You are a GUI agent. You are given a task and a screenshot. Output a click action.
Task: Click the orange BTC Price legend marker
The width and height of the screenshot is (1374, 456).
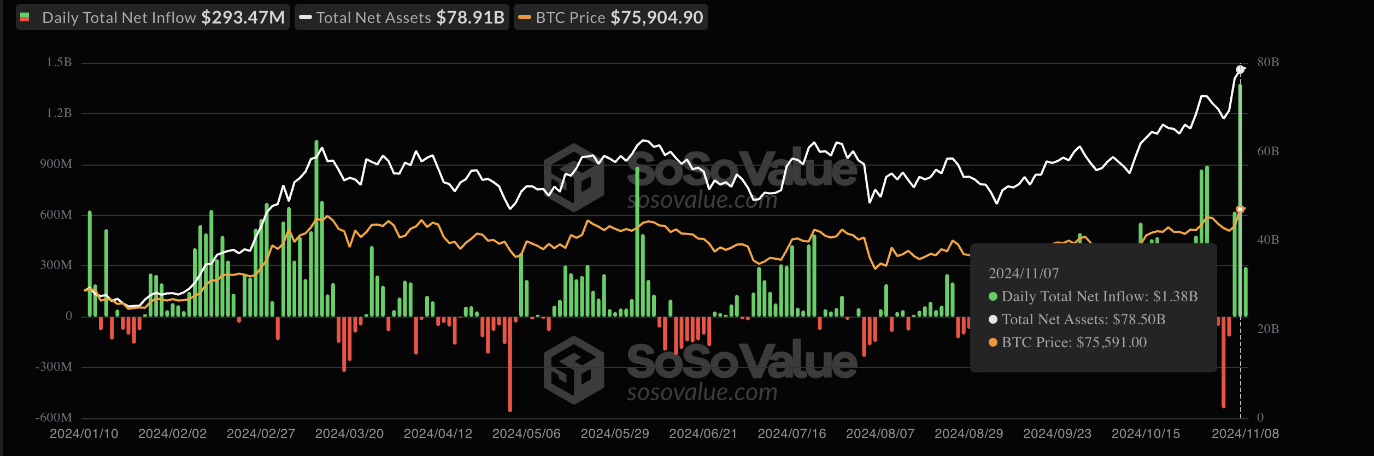click(525, 17)
